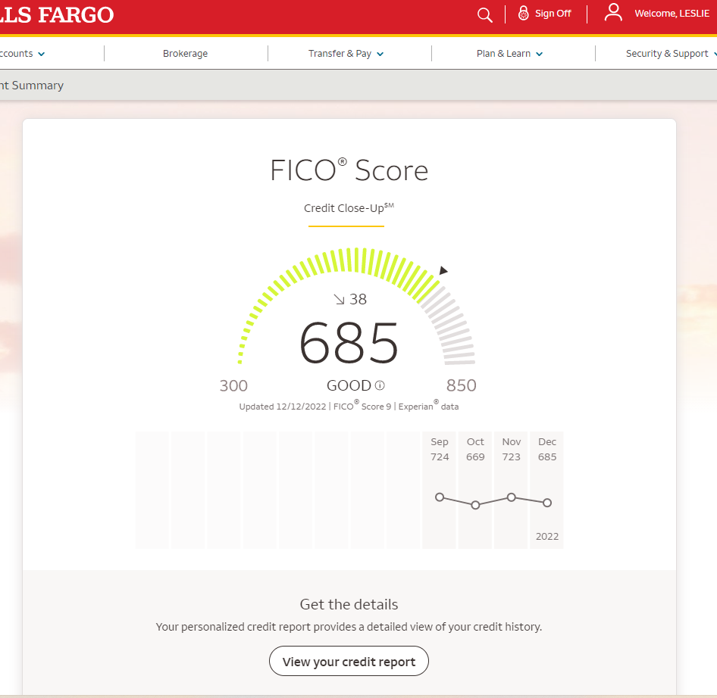
Task: Click the Dec 685 chart point
Action: pos(547,503)
